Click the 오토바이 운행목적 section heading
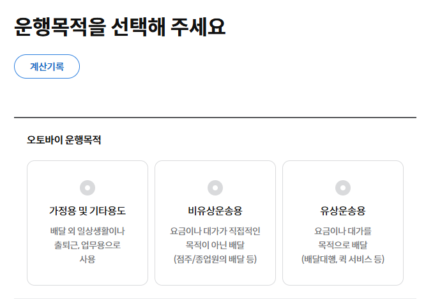Viewport: 426px width, 299px height. 64,140
